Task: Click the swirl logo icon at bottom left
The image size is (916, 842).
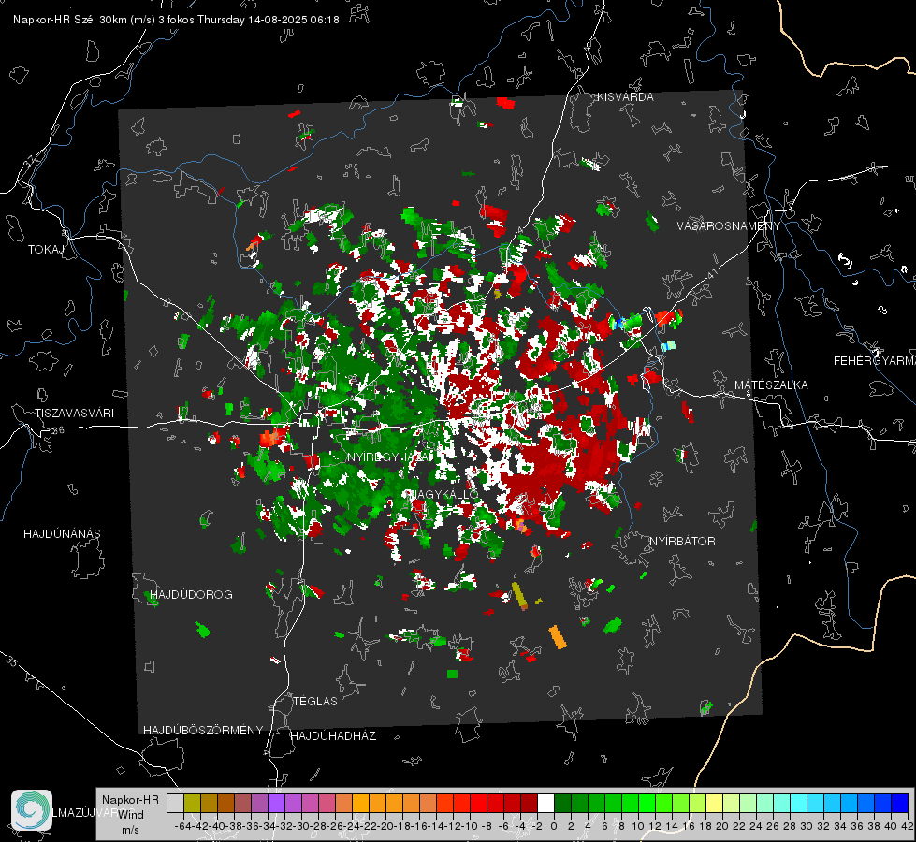Action: (32, 810)
